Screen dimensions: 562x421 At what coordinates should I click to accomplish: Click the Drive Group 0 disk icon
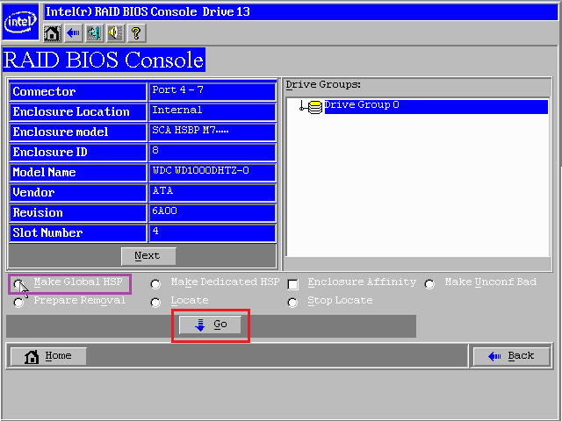coord(315,107)
